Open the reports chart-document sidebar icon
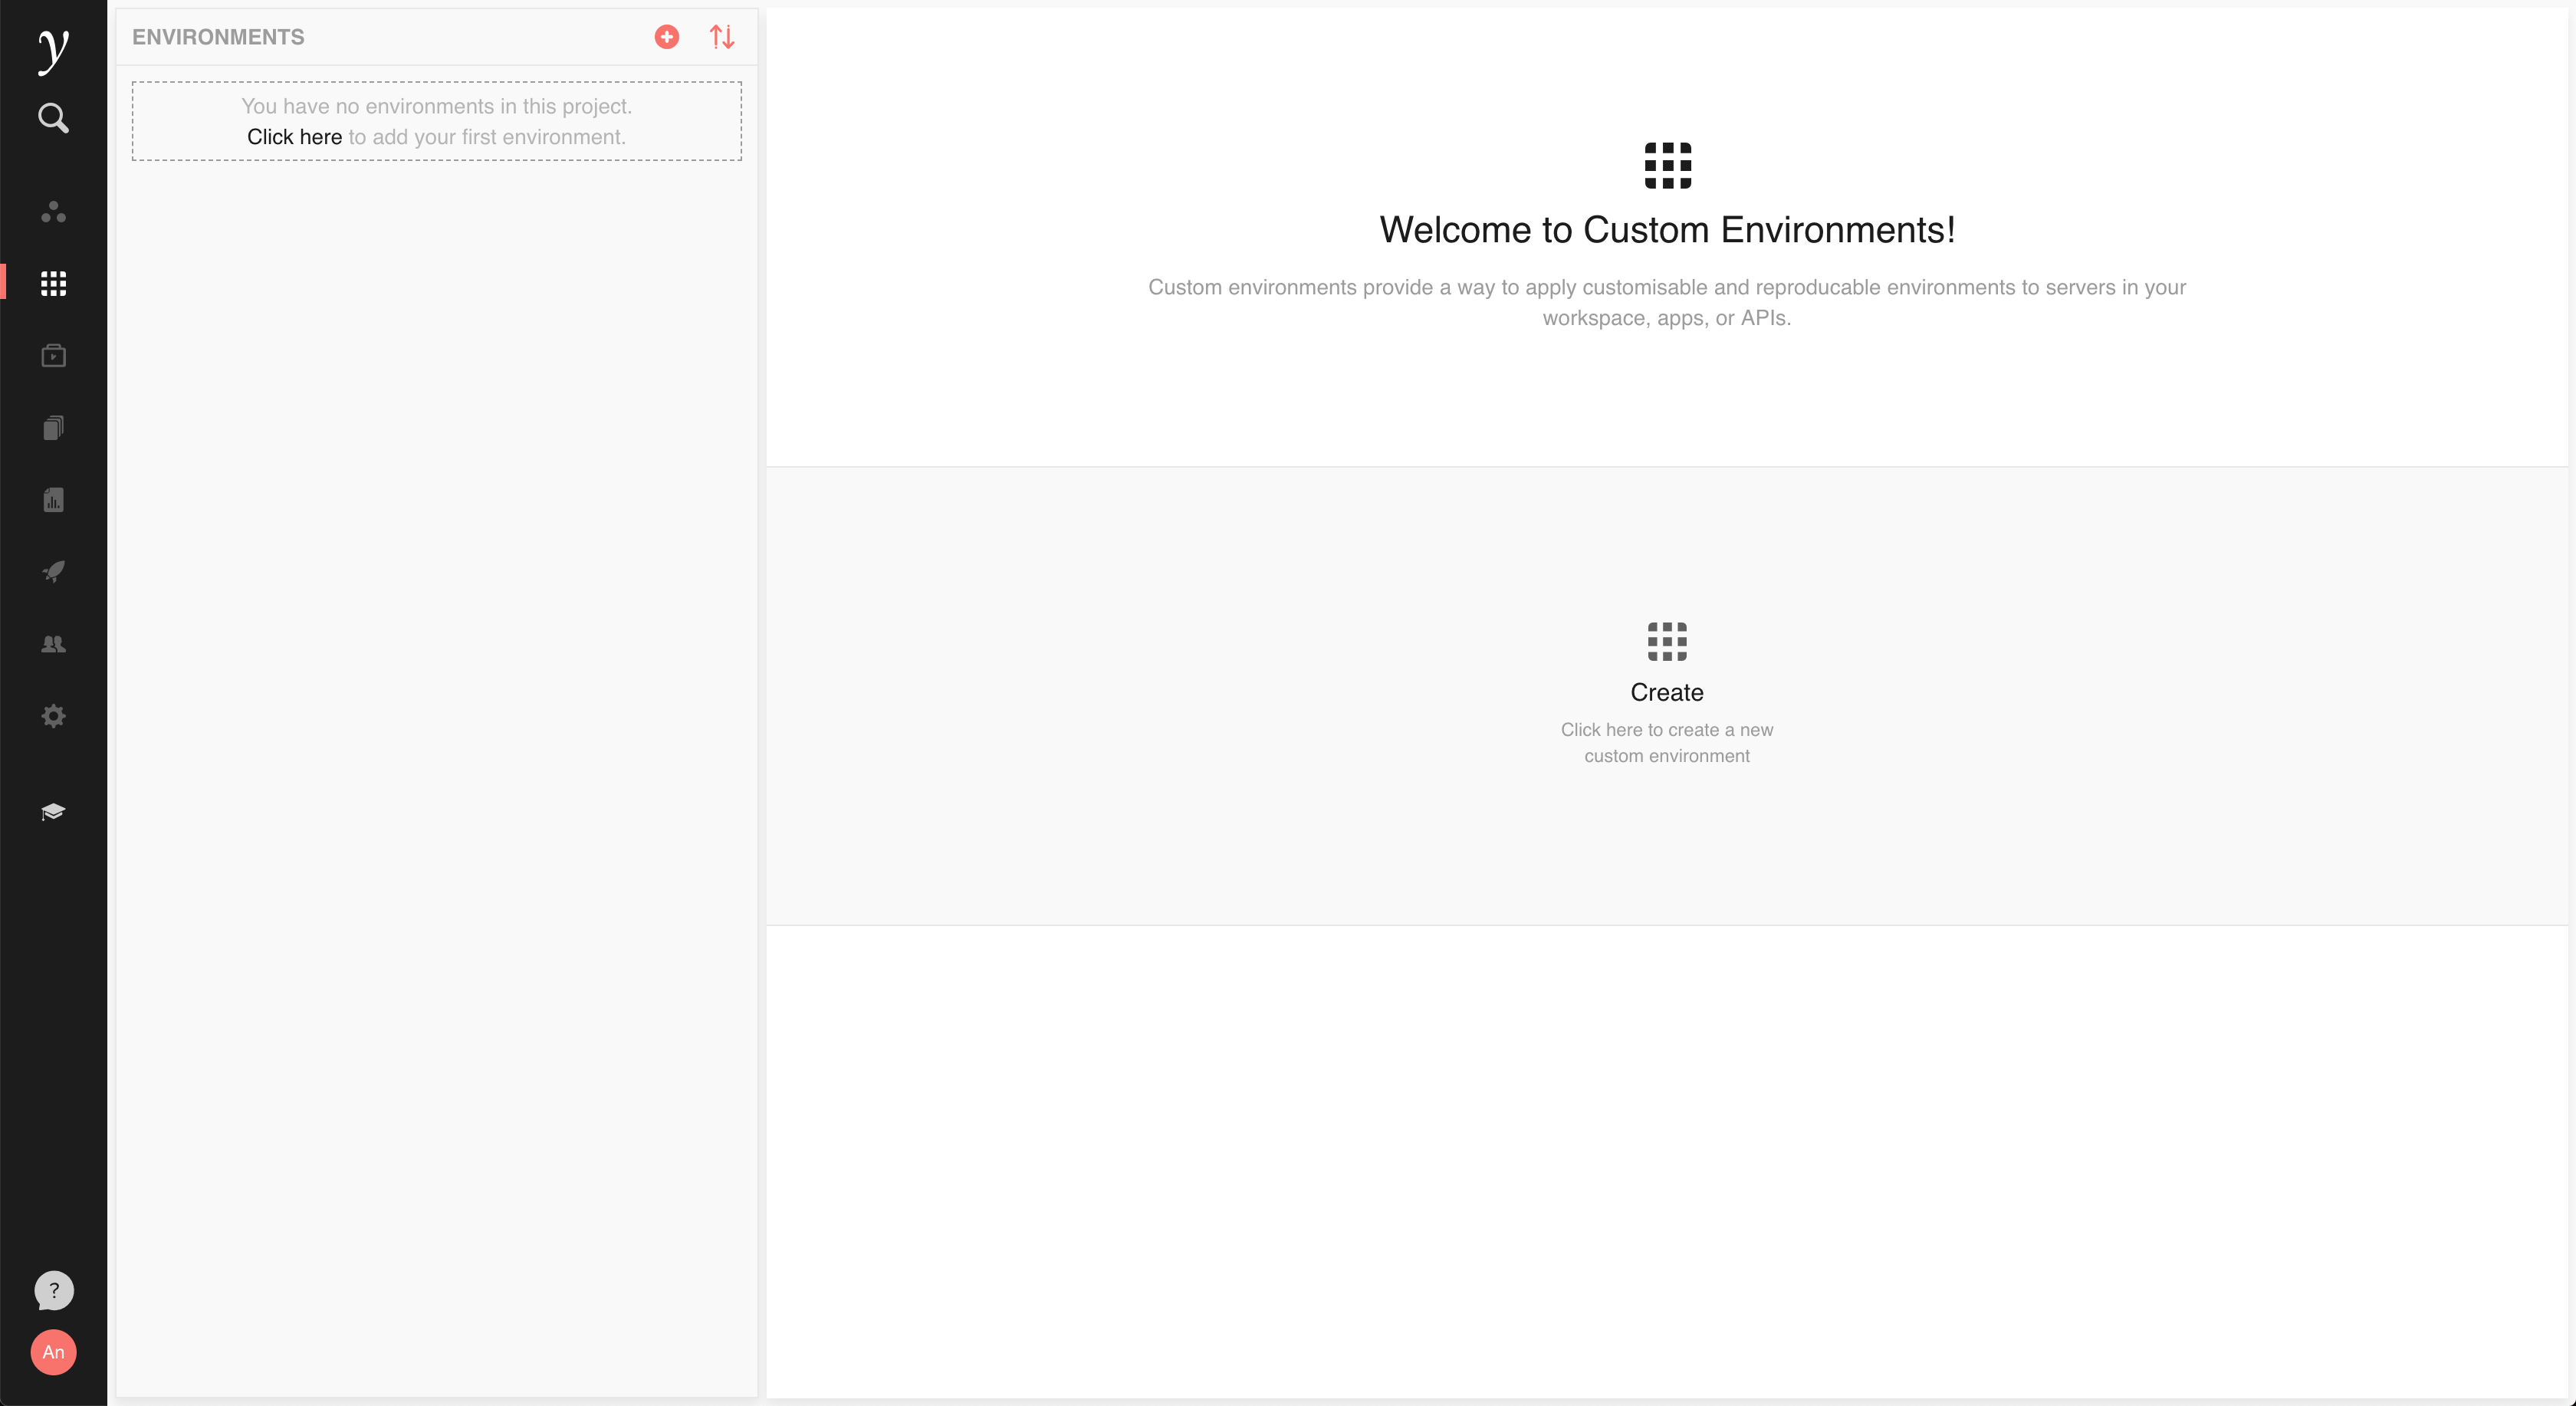 (x=53, y=500)
